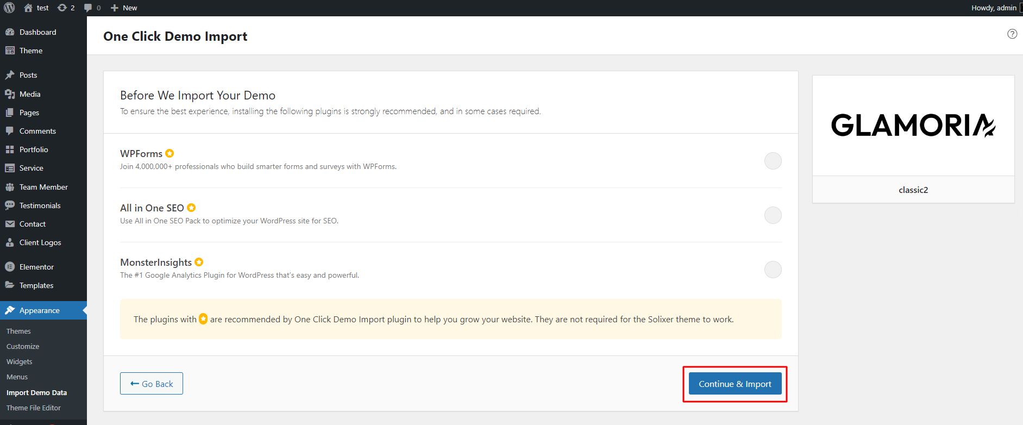This screenshot has height=425, width=1023.
Task: Click the New content menu label
Action: pos(130,8)
